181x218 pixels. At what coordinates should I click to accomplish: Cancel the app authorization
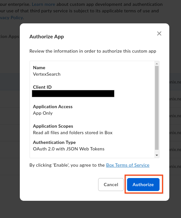coord(111,185)
